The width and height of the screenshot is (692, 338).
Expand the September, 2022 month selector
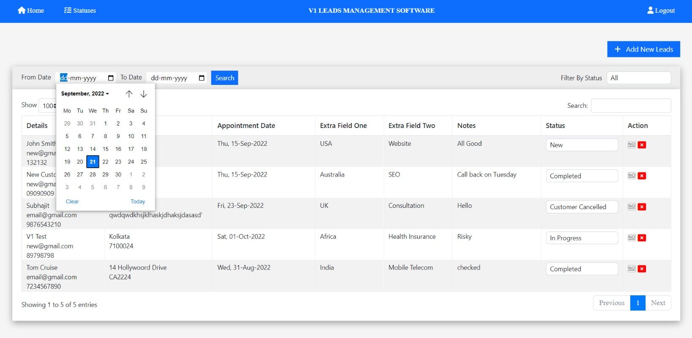tap(85, 94)
